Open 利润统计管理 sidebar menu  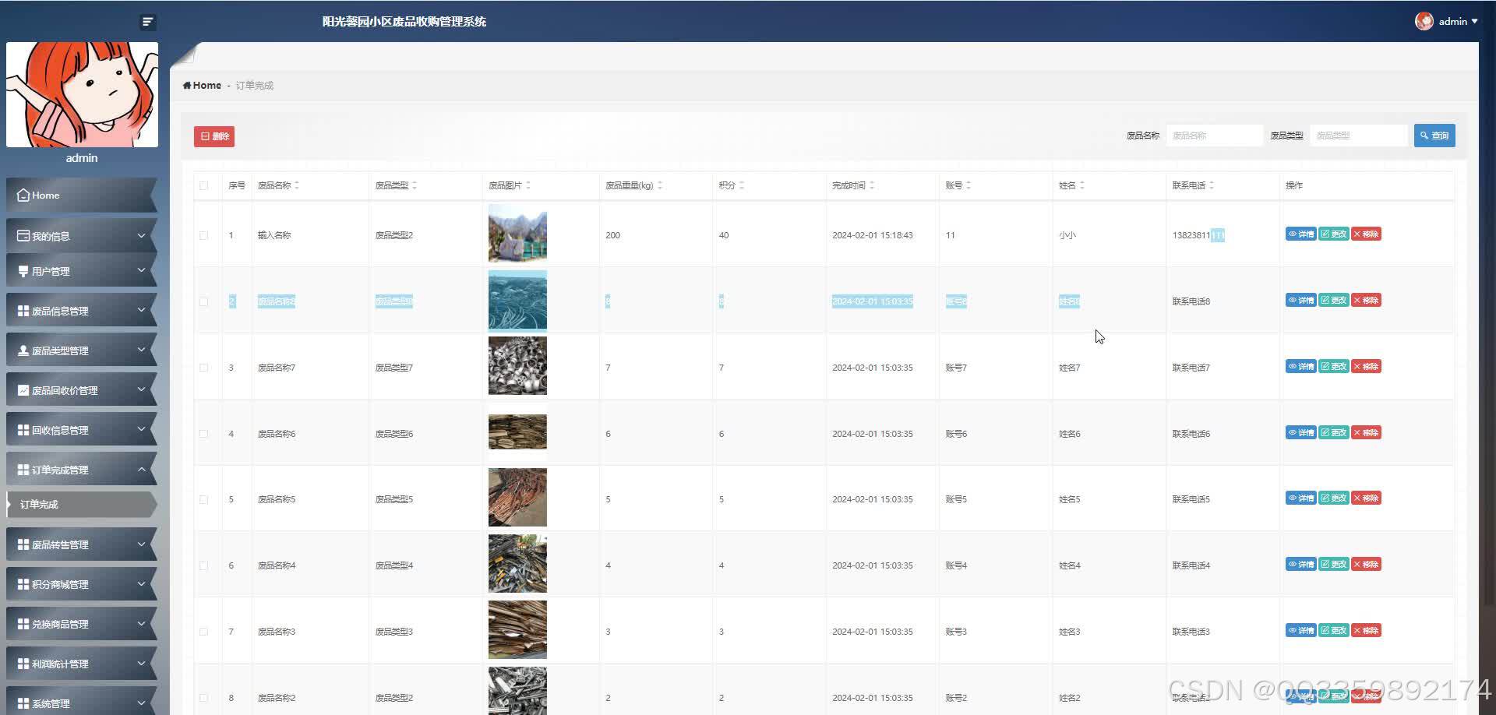click(x=81, y=664)
